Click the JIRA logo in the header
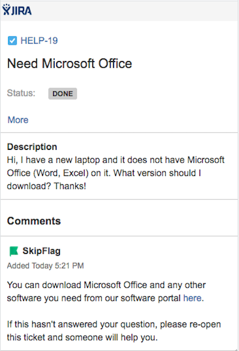The image size is (239, 351). click(17, 10)
